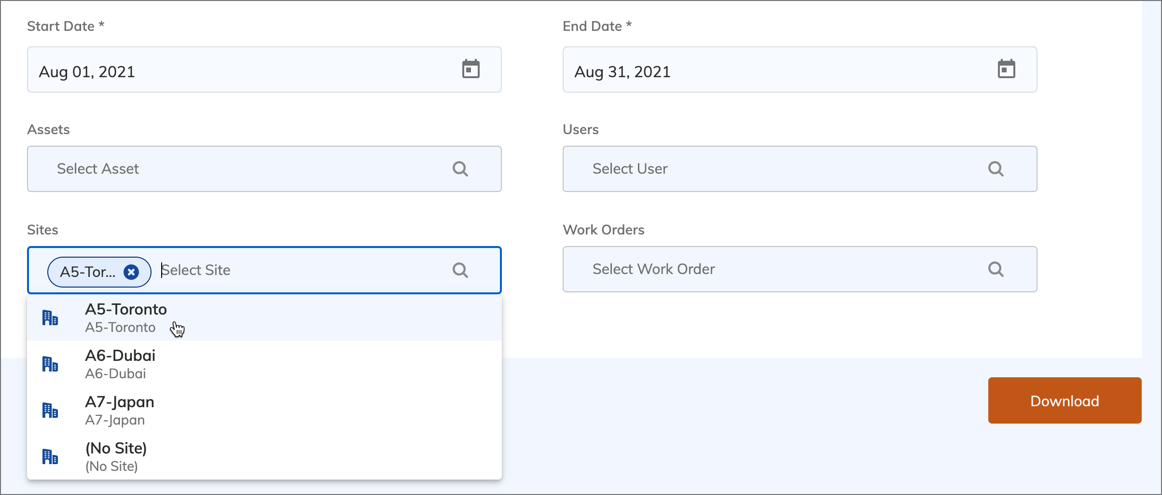Screen dimensions: 1162x495
Task: Click the building icon beside (No Site)
Action: click(50, 456)
